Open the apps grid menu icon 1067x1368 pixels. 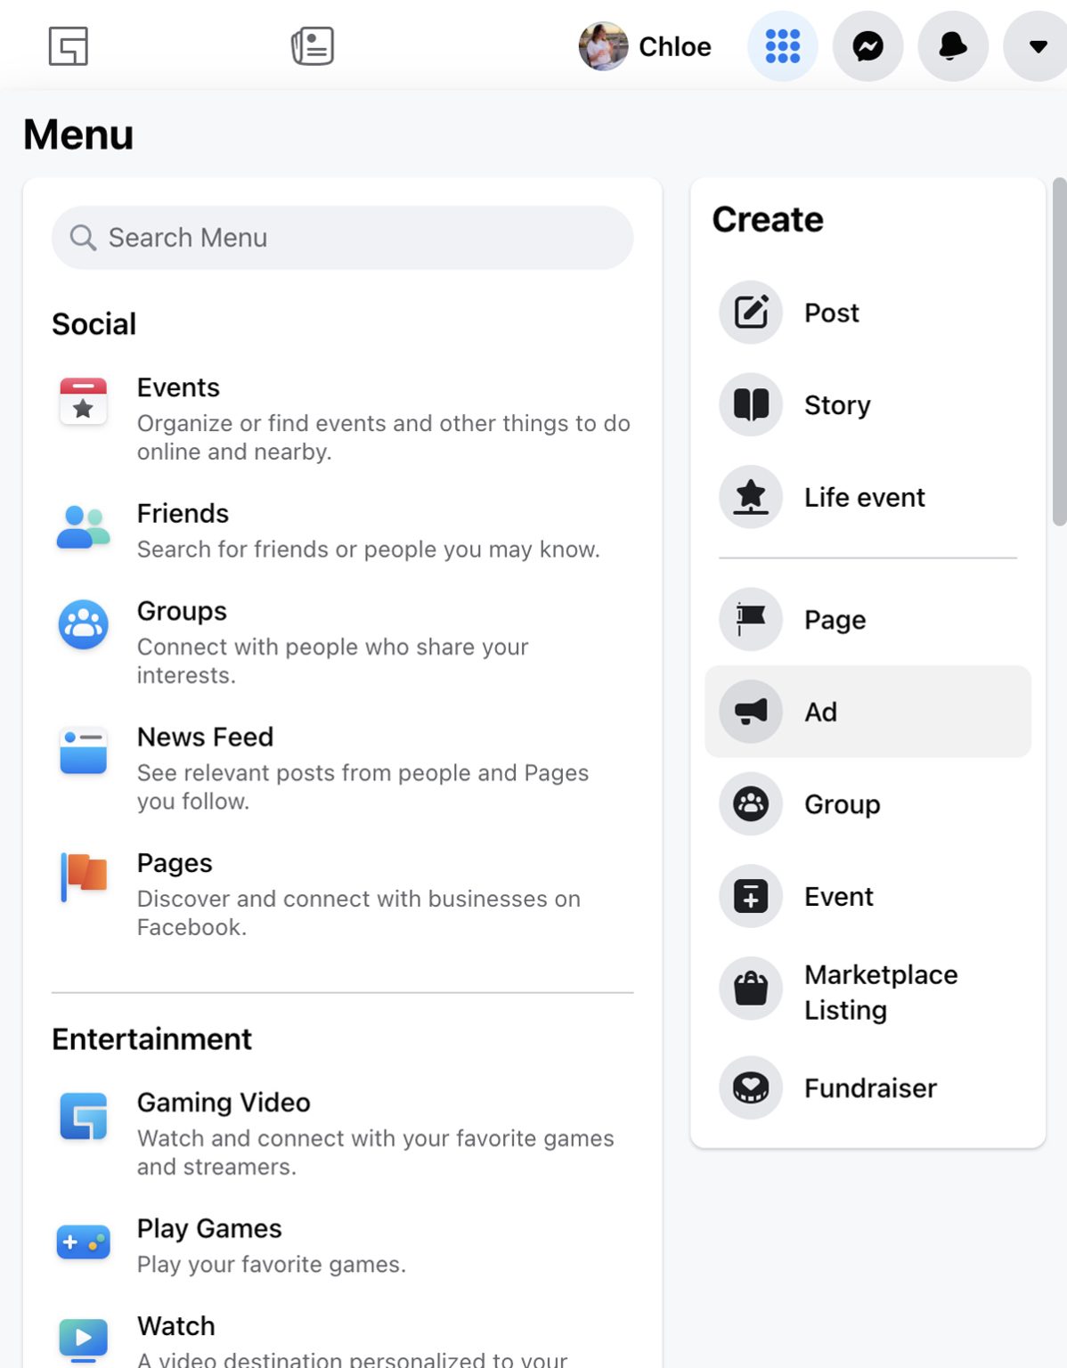click(781, 46)
